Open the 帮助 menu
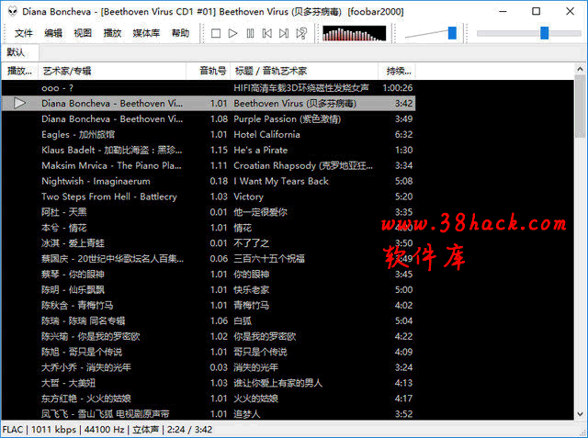This screenshot has width=588, height=438. click(x=180, y=33)
